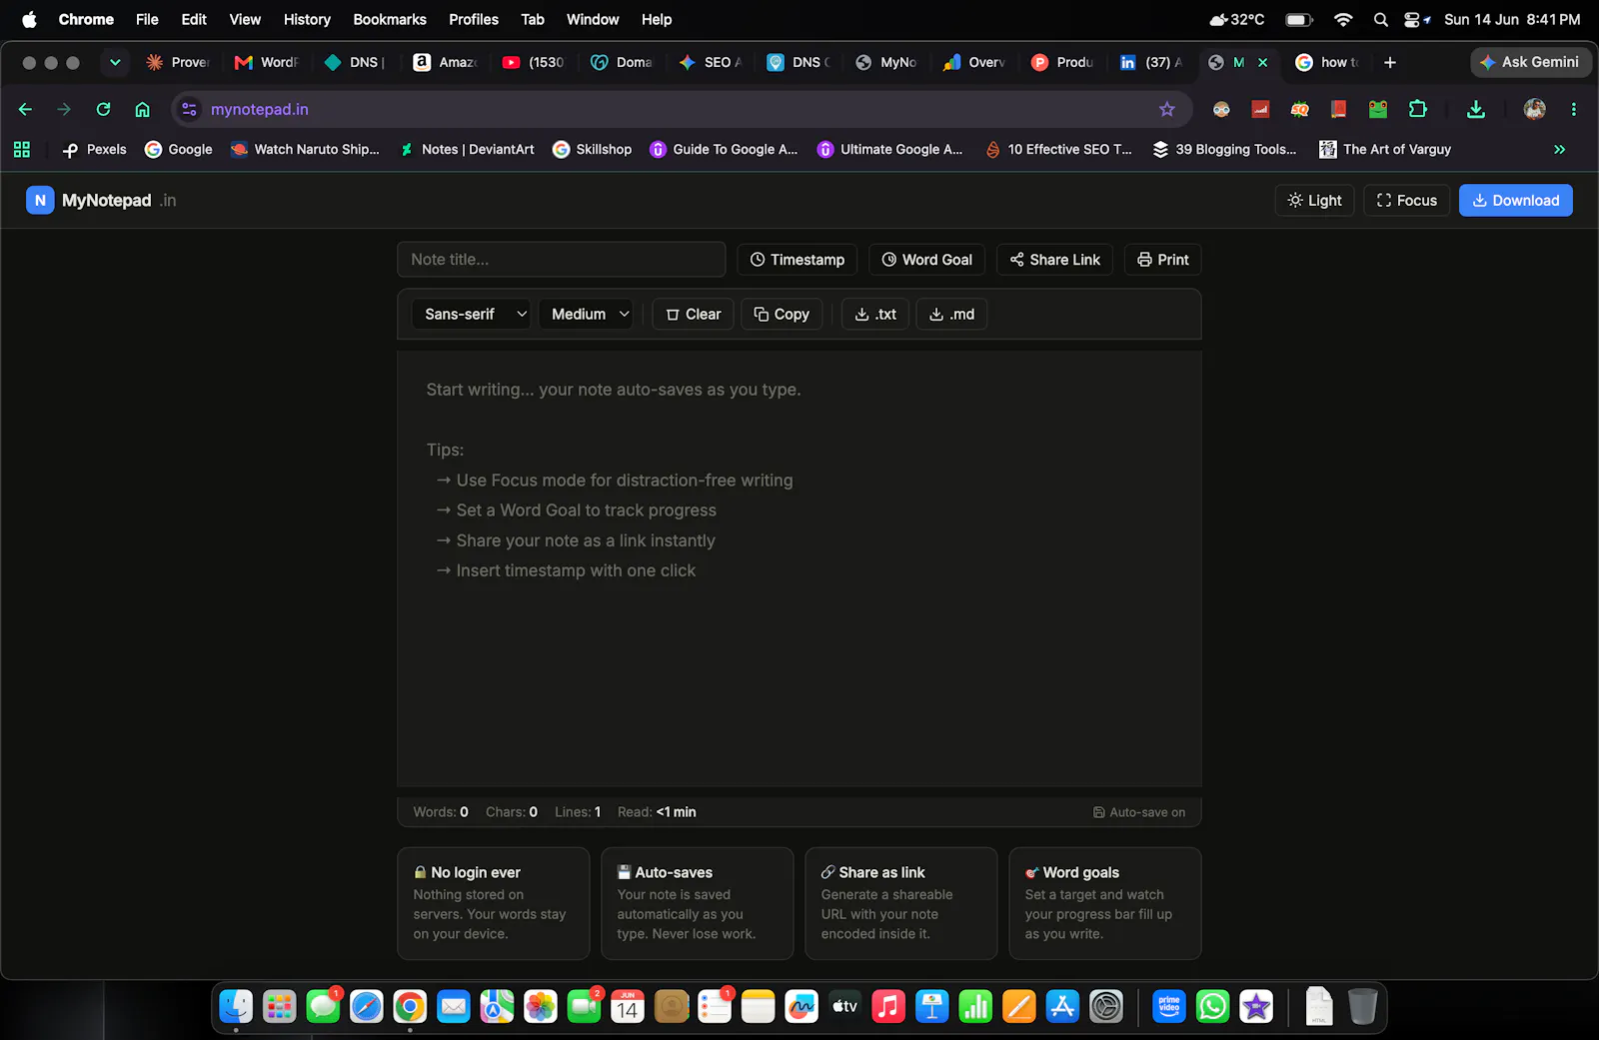Click the MyNotepad logo icon
The width and height of the screenshot is (1599, 1040).
pos(40,200)
